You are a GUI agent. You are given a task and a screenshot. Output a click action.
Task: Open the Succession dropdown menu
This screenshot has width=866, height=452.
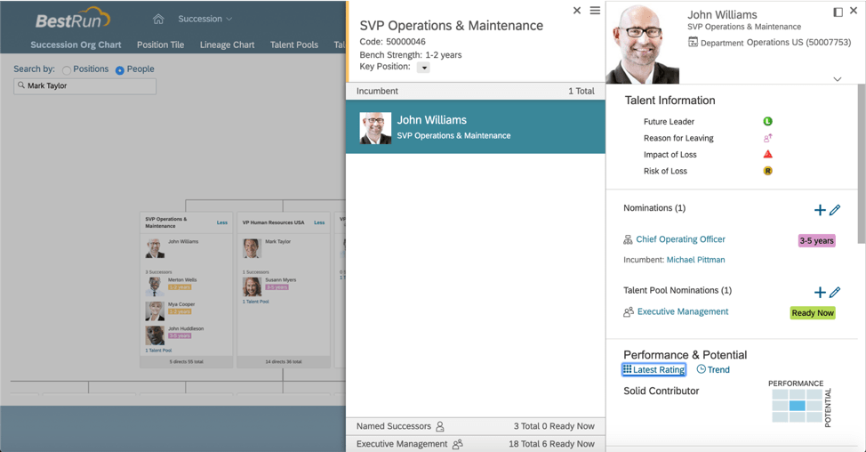[205, 19]
